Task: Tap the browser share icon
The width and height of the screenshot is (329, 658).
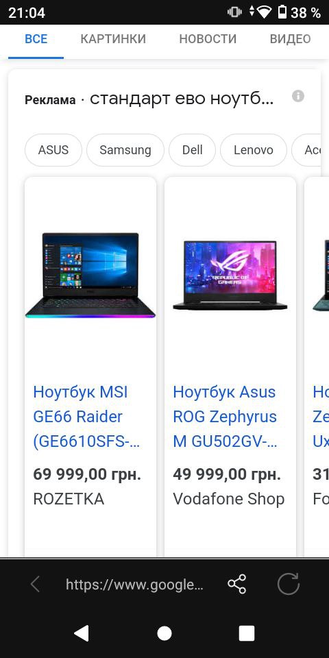Action: 236,584
